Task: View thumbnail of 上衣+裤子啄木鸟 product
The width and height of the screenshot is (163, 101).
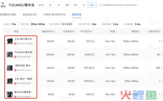Action: click(x=10, y=41)
